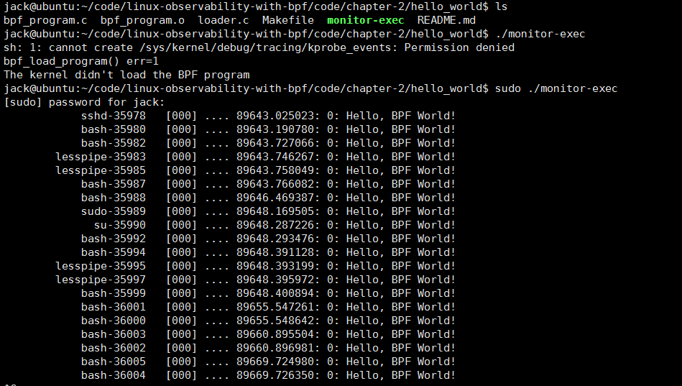Click the sudo-35989 process entry

(113, 211)
